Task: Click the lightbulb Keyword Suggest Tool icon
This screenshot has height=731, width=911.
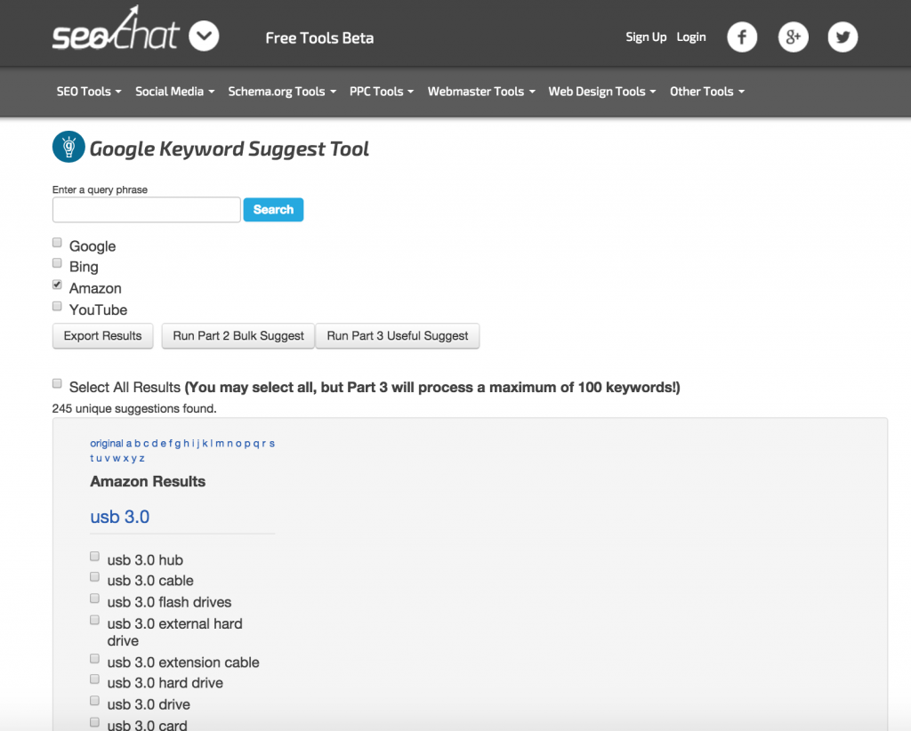Action: coord(69,148)
